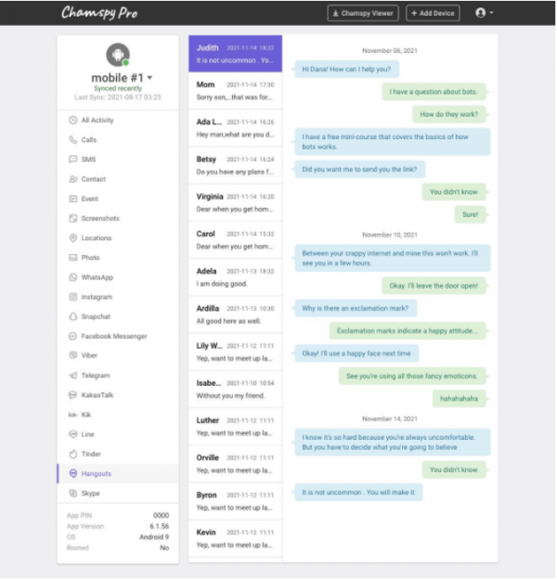Click the Telegram paper plane icon
The height and width of the screenshot is (579, 557).
(73, 375)
